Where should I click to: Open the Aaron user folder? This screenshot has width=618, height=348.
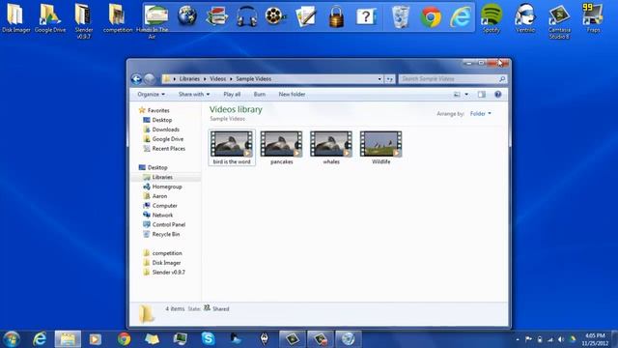coord(155,196)
